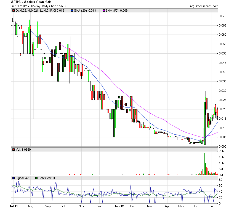
Task: Click the magenta SMA (50) legend swatch
Action: [104, 11]
